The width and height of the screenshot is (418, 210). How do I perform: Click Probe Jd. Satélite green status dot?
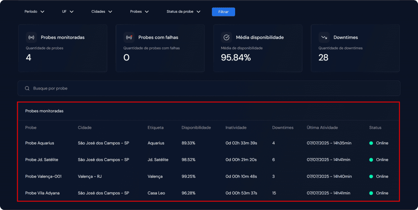371,160
